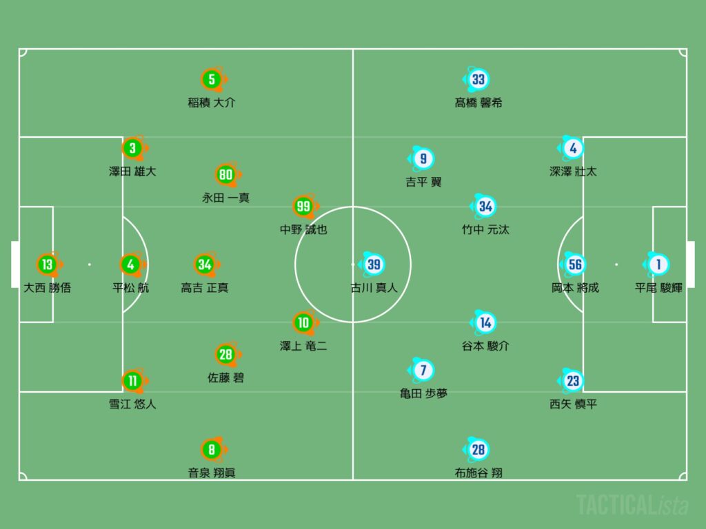Select green player number 10 marker

pyautogui.click(x=304, y=322)
